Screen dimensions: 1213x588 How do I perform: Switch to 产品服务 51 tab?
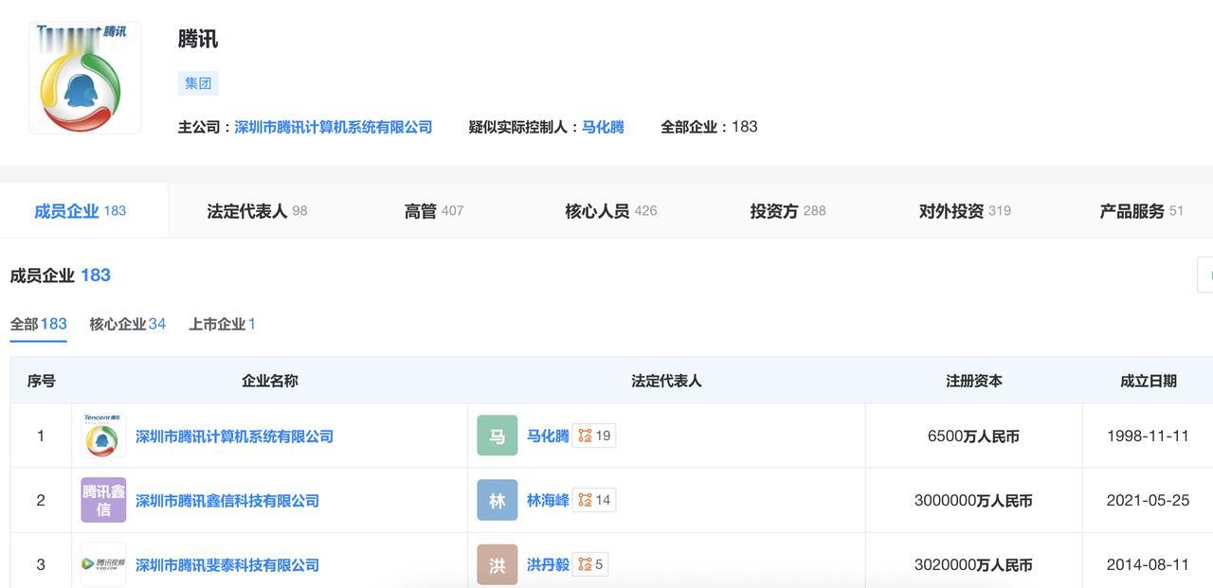coord(1142,211)
